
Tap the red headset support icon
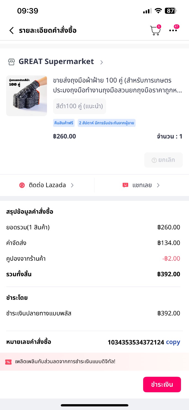(x=22, y=185)
